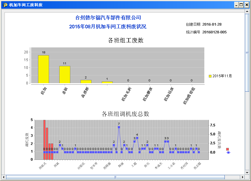Click the statistics number 20160128-005
251x181 pixels.
214,32
